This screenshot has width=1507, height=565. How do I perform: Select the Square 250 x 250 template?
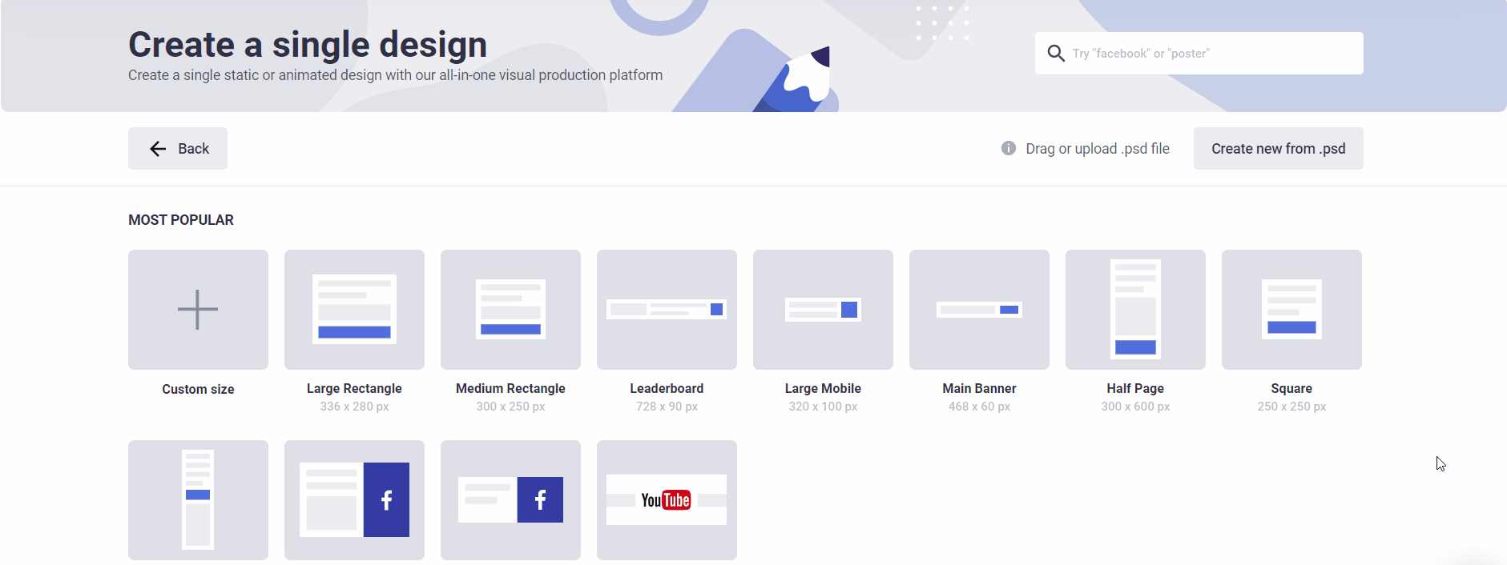coord(1291,310)
